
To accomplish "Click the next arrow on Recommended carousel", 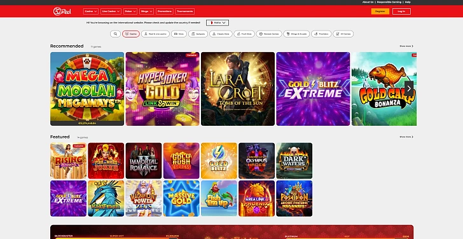I will (409, 88).
